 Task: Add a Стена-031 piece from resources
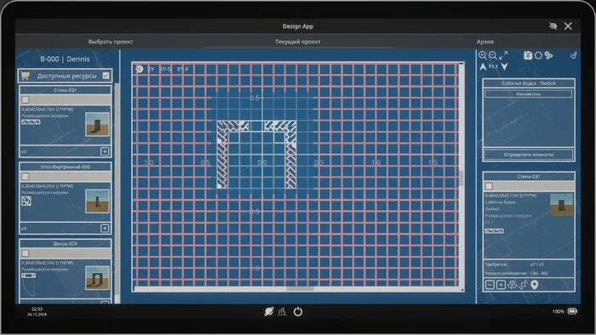105,151
